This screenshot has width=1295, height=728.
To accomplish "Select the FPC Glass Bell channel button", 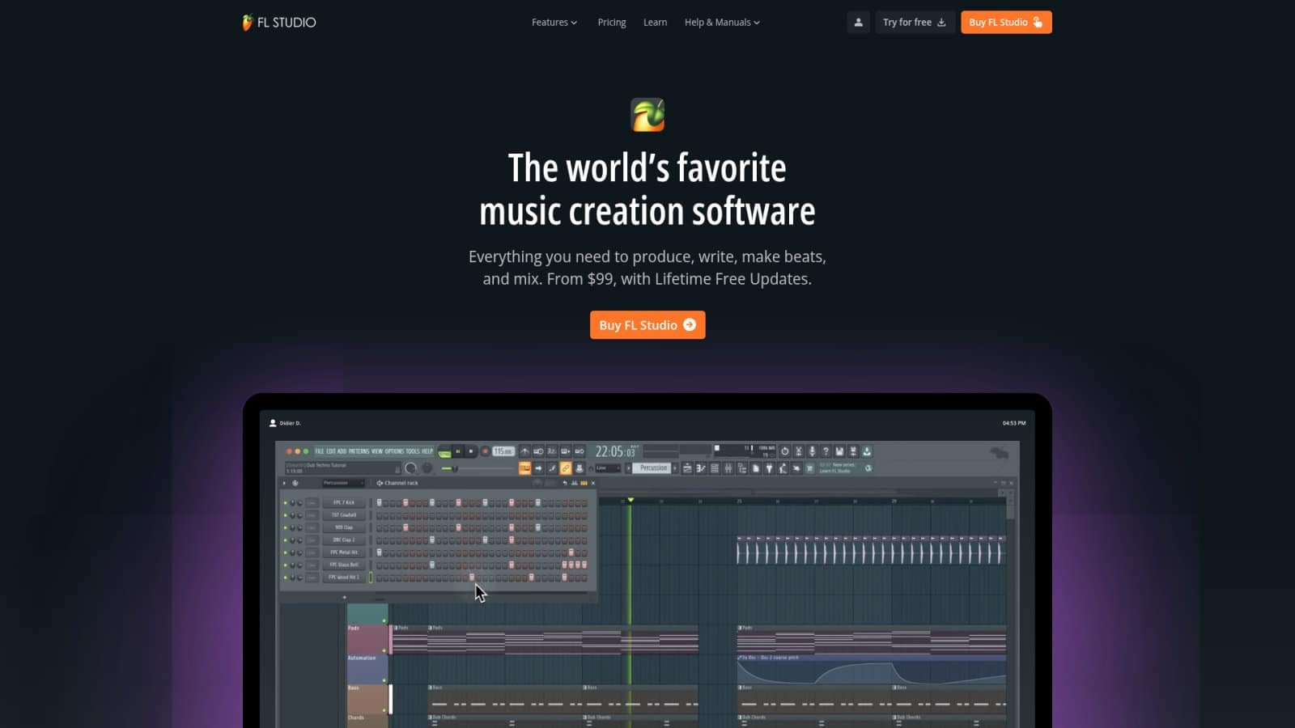I will [x=344, y=565].
